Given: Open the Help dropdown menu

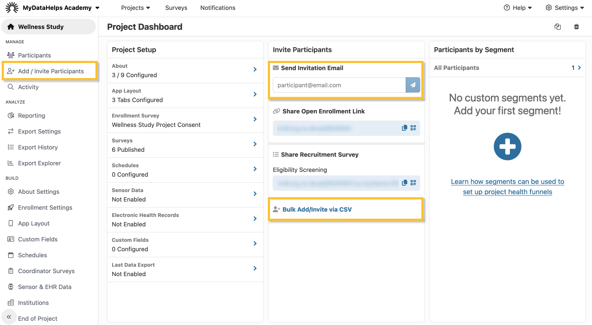Looking at the screenshot, I should point(518,8).
